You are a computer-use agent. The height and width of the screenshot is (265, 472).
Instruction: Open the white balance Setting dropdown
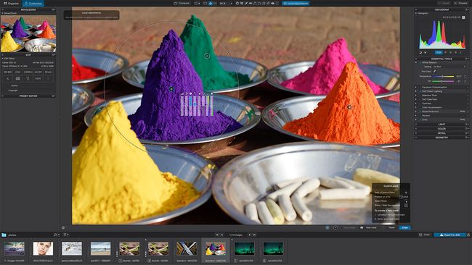point(449,67)
